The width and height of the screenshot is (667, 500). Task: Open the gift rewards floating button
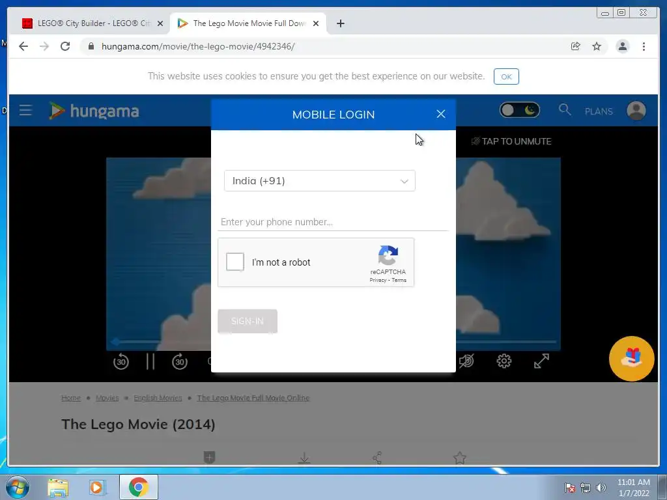[631, 359]
